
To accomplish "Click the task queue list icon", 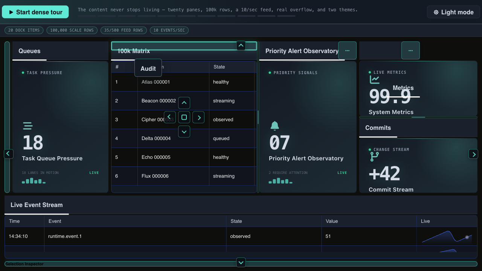I will pos(27,126).
